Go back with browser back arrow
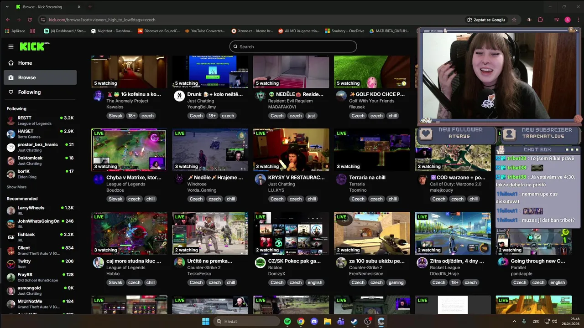584x328 pixels. click(x=8, y=20)
